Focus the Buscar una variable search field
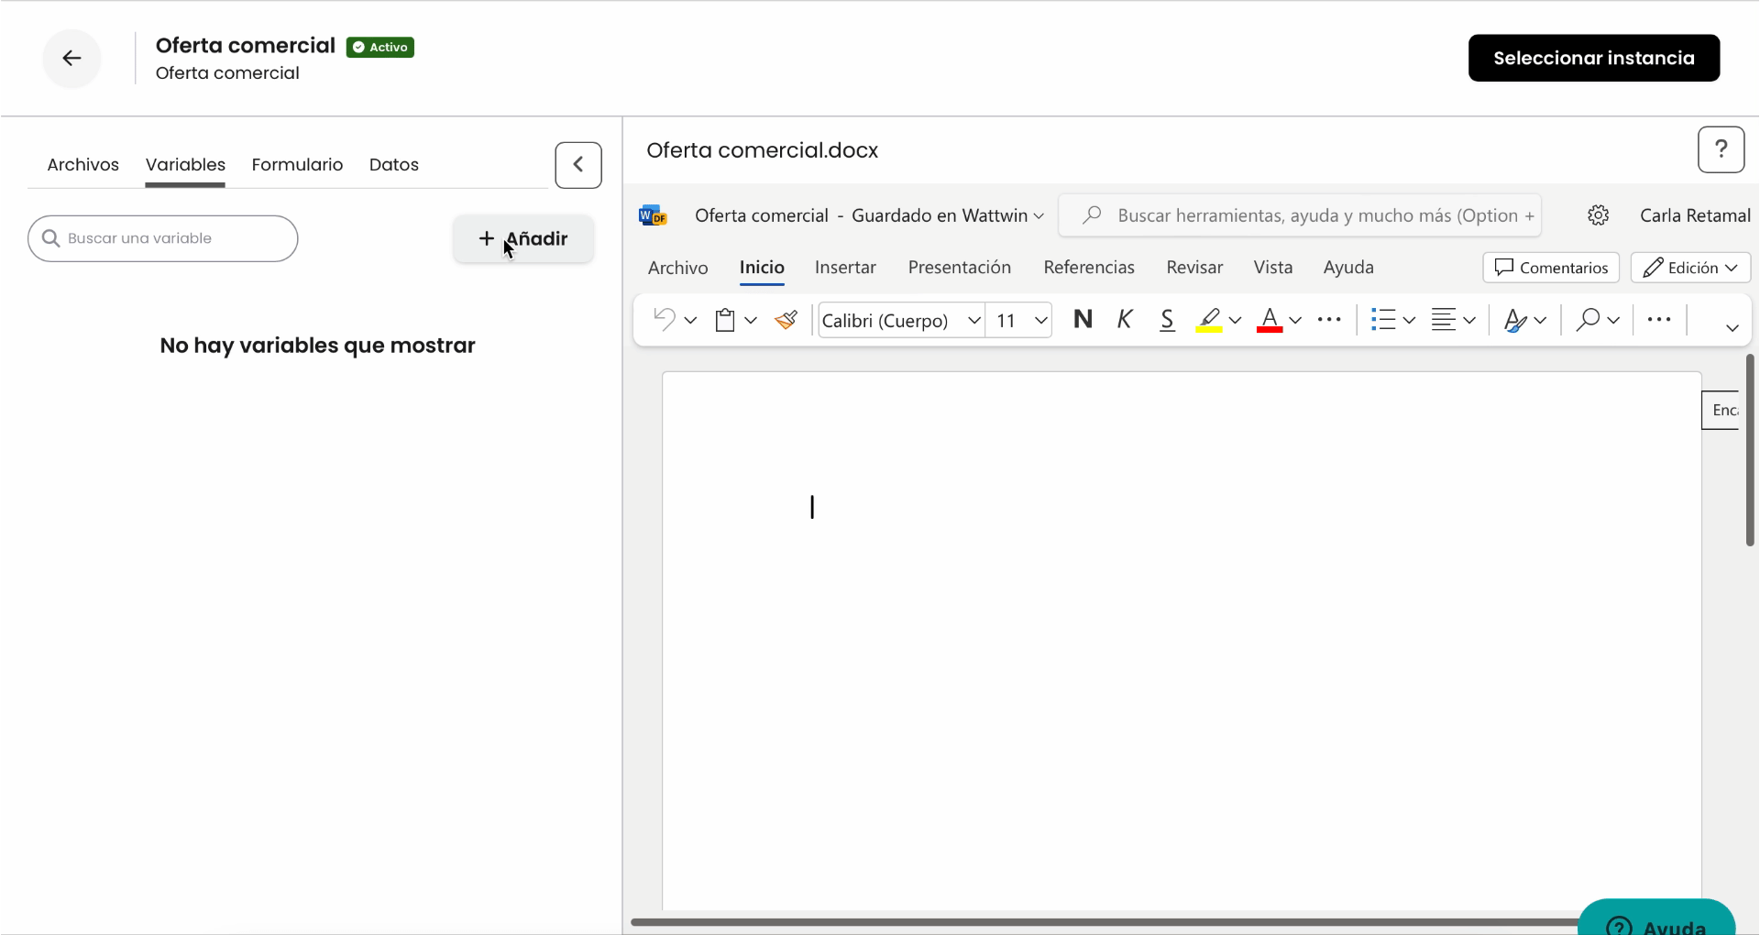 [x=163, y=238]
